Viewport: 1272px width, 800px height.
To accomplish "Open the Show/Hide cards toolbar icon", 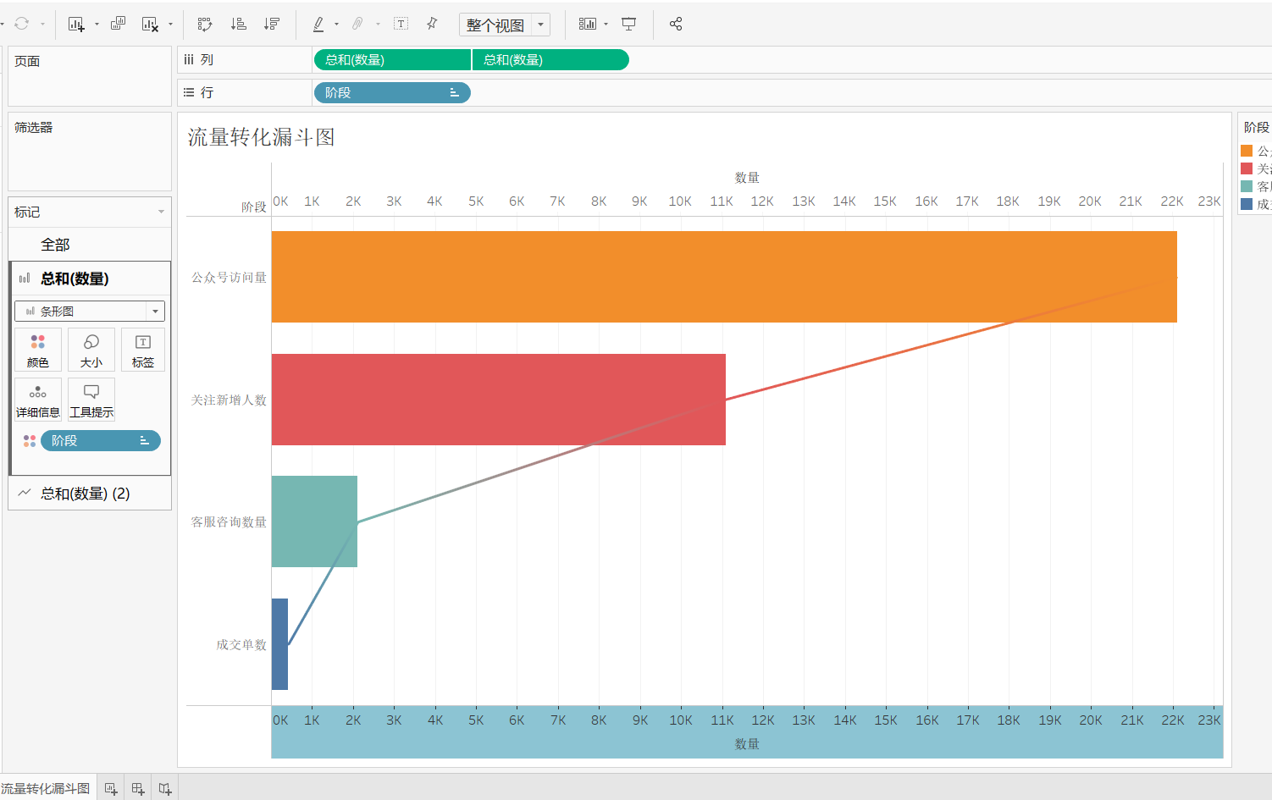I will [588, 24].
